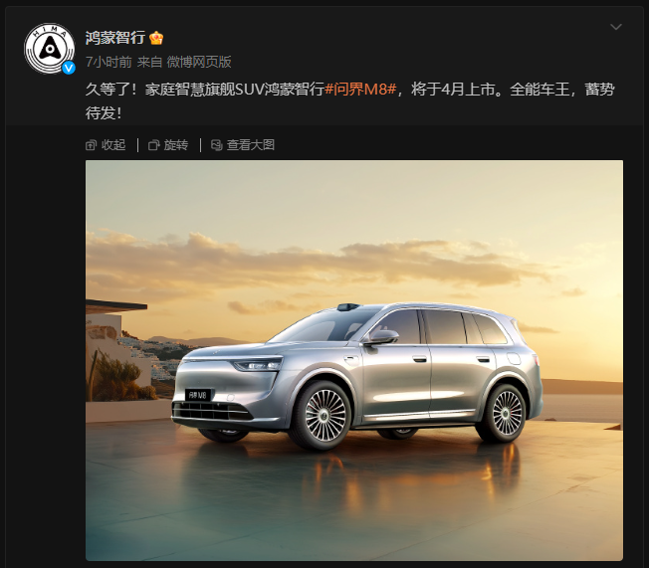Click the car's front wheel in image

pos(324,416)
